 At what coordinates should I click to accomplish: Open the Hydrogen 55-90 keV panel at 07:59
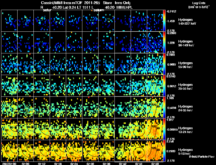pos(155,64)
